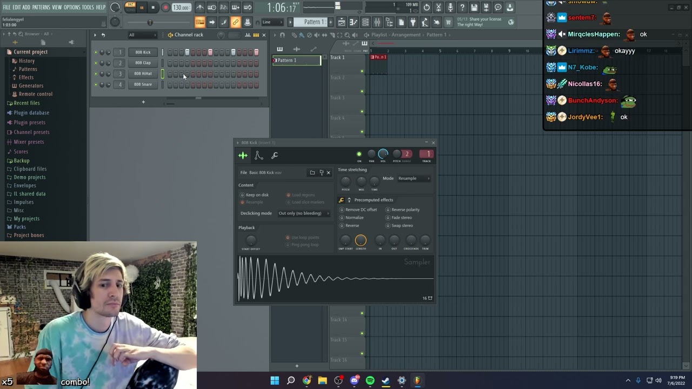Click the metronome icon
Image resolution: width=692 pixels, height=389 pixels.
click(x=200, y=8)
